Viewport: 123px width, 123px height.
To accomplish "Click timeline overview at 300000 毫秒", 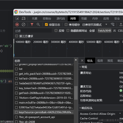I will (58, 42).
